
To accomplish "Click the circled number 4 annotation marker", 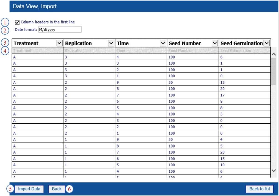I will click(x=5, y=51).
